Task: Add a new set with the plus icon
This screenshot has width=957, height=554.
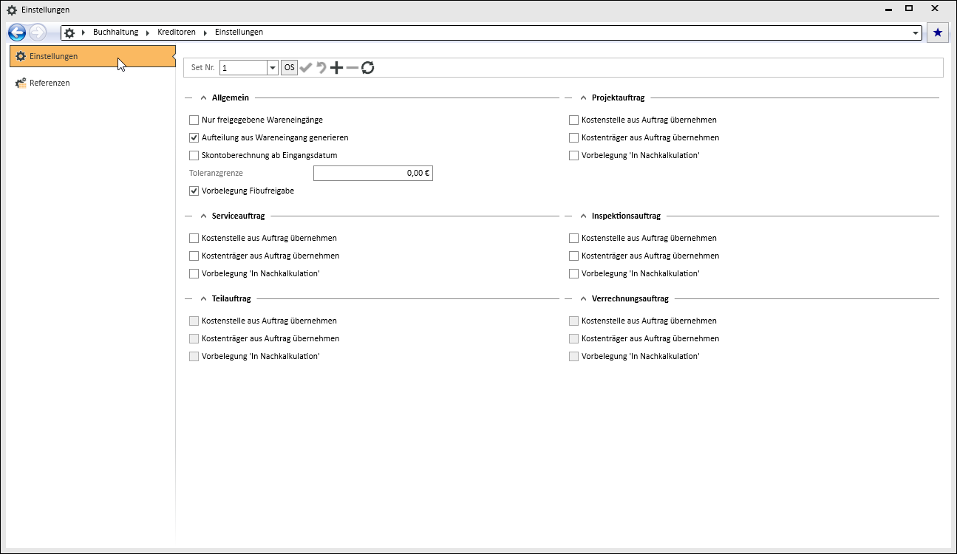Action: (x=336, y=68)
